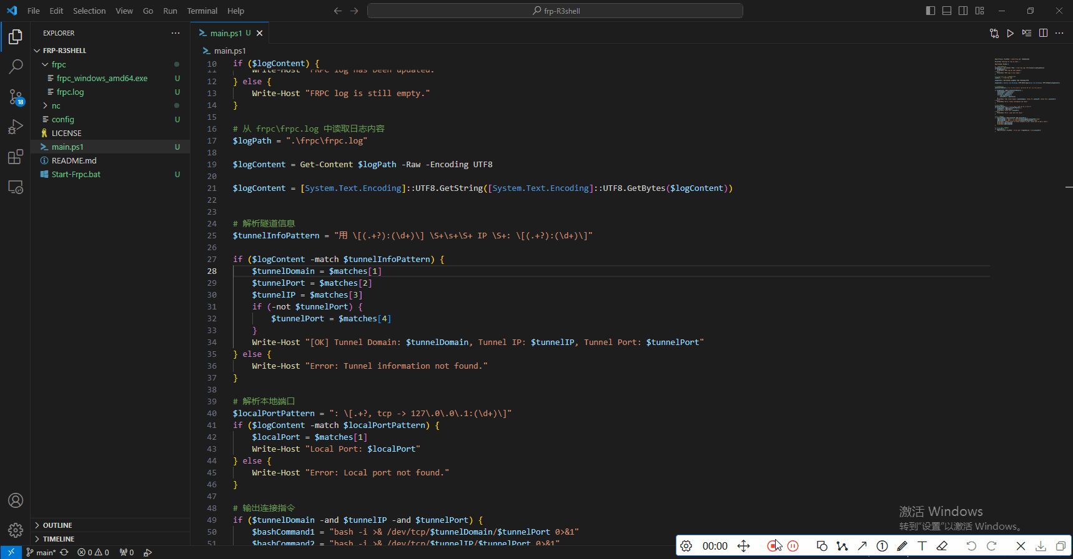1073x559 pixels.
Task: Cancel recording with the X icon
Action: [1021, 546]
